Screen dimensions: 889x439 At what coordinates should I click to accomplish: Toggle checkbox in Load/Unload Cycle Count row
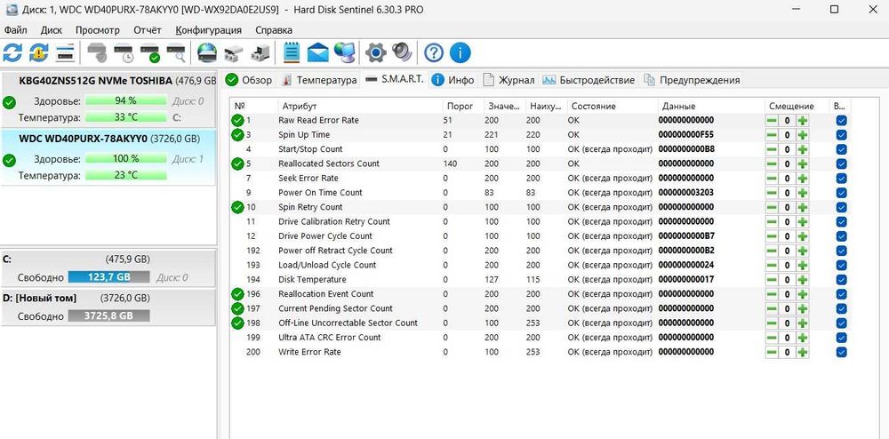[841, 265]
